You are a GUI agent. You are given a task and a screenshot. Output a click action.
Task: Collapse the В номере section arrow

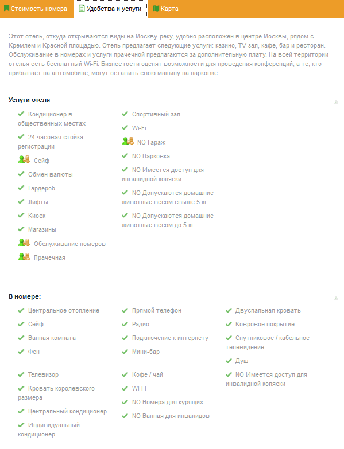[x=337, y=298]
